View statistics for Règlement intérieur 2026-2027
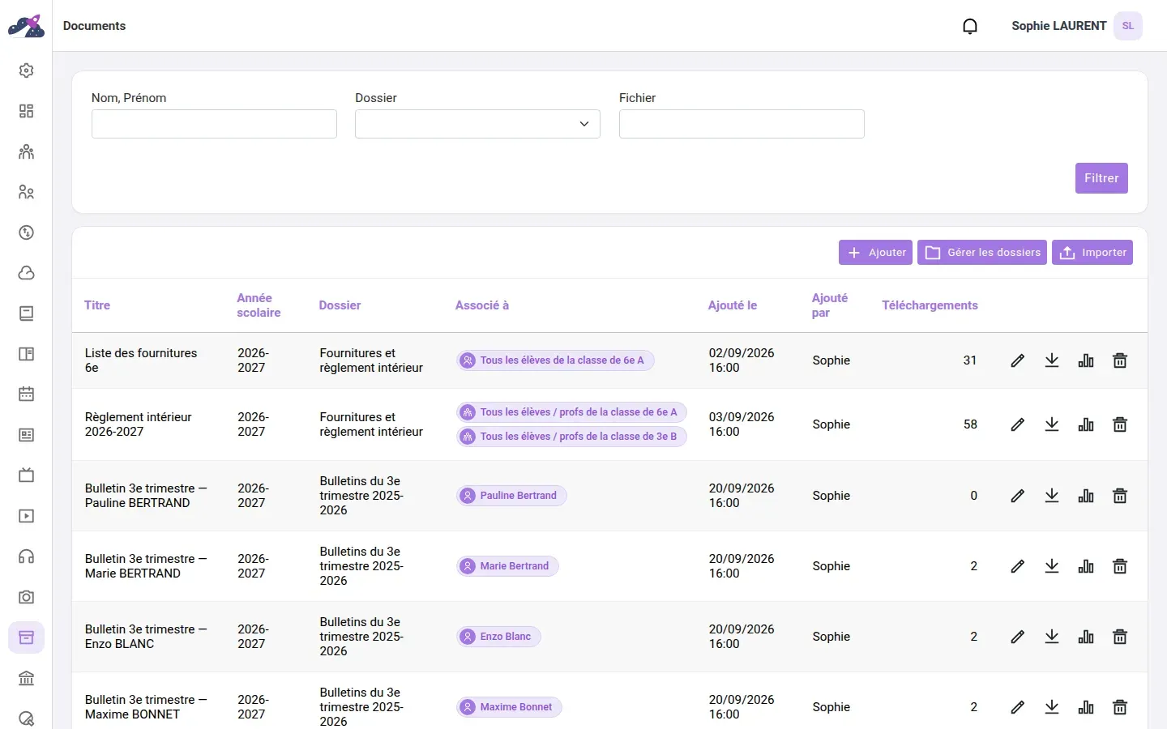Image resolution: width=1167 pixels, height=729 pixels. tap(1086, 424)
